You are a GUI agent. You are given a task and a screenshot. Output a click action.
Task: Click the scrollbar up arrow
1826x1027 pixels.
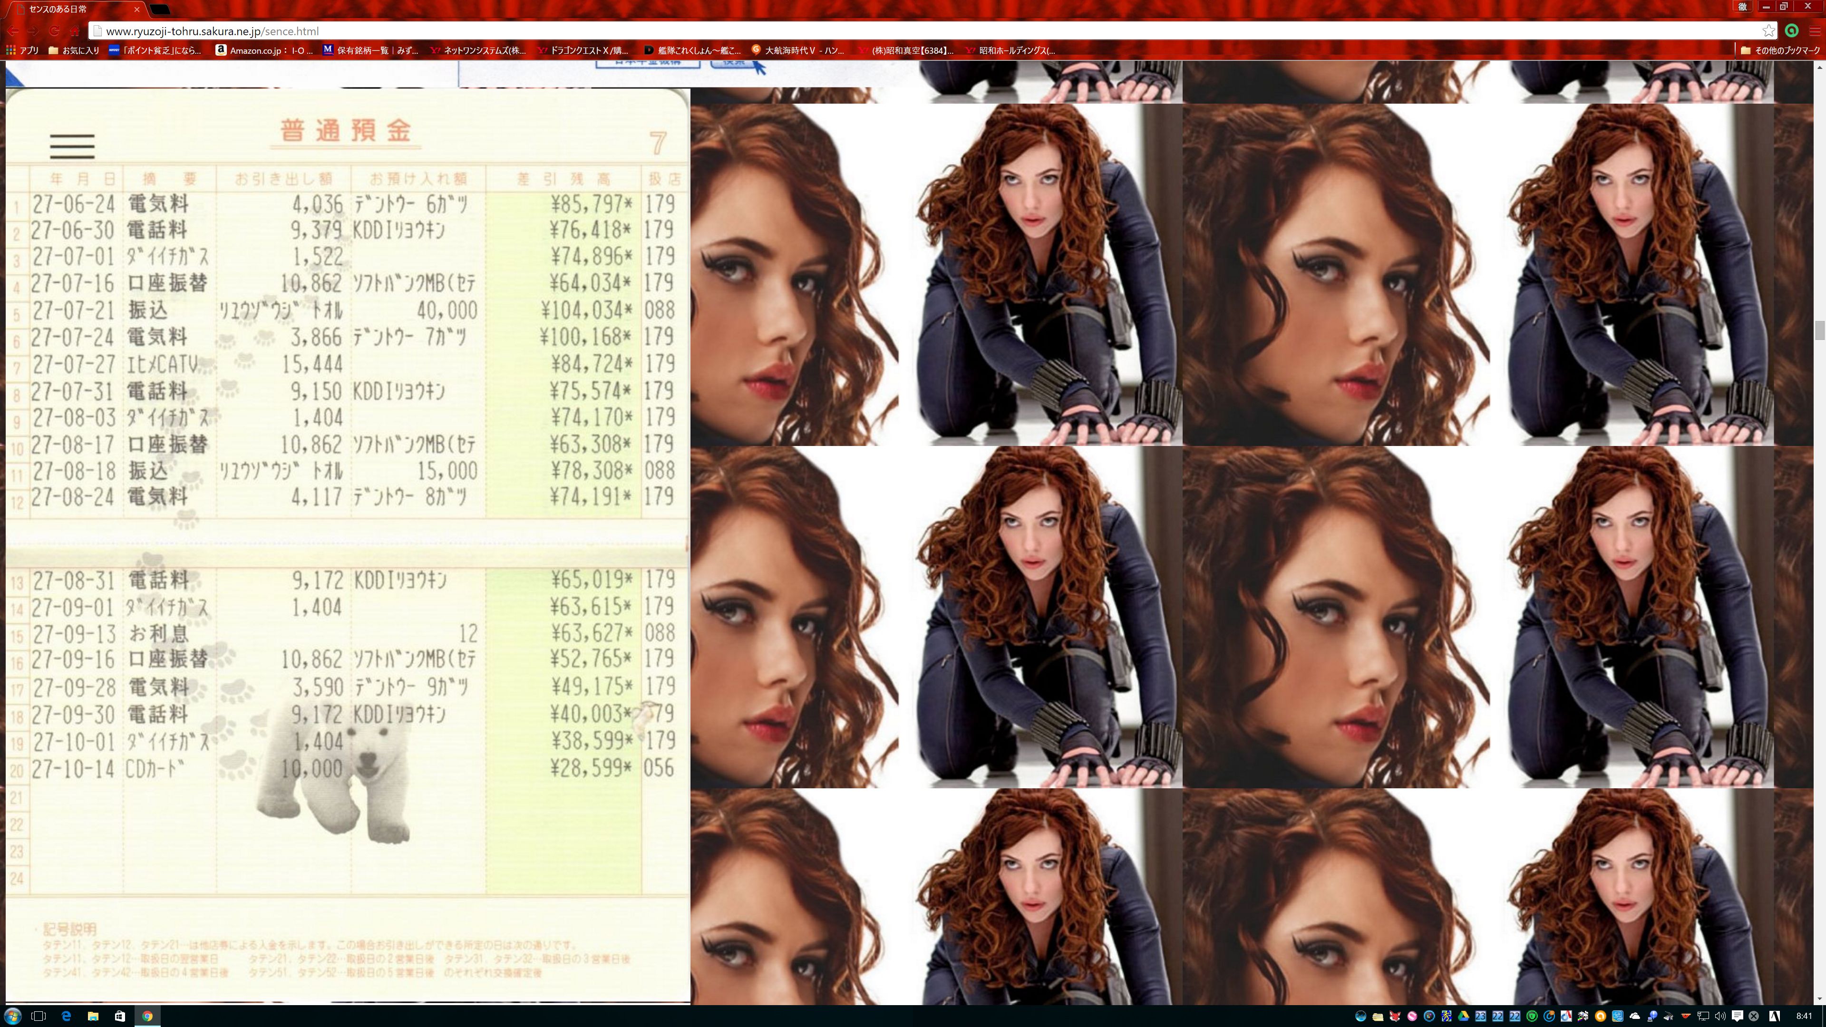tap(1819, 67)
